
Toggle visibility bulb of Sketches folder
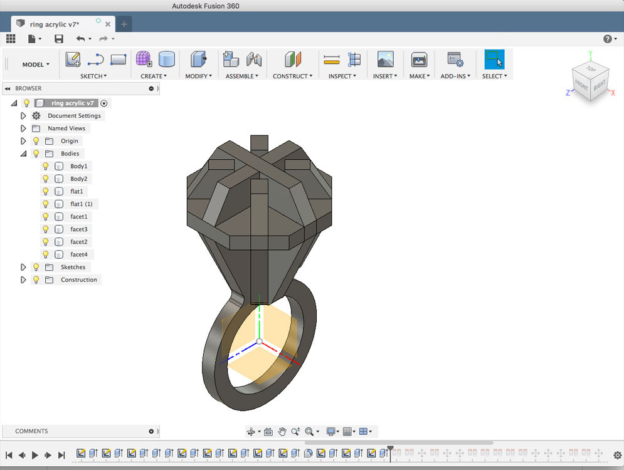[36, 267]
